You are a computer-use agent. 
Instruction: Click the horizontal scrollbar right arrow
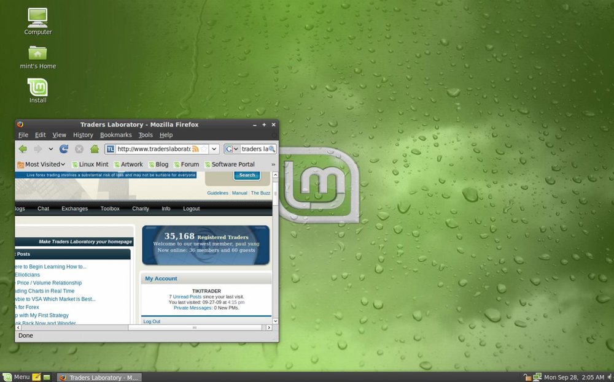(269, 327)
